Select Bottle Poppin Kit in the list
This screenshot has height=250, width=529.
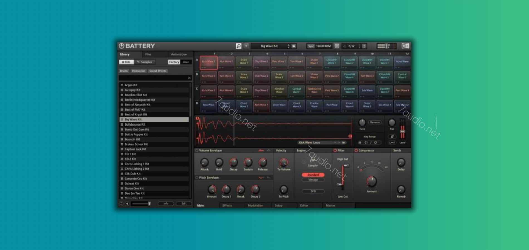pyautogui.click(x=154, y=134)
